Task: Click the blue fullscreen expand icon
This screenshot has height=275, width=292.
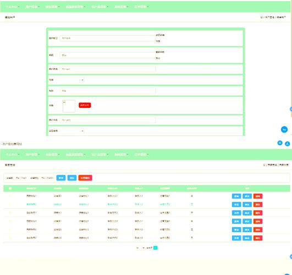Action: 280,143
